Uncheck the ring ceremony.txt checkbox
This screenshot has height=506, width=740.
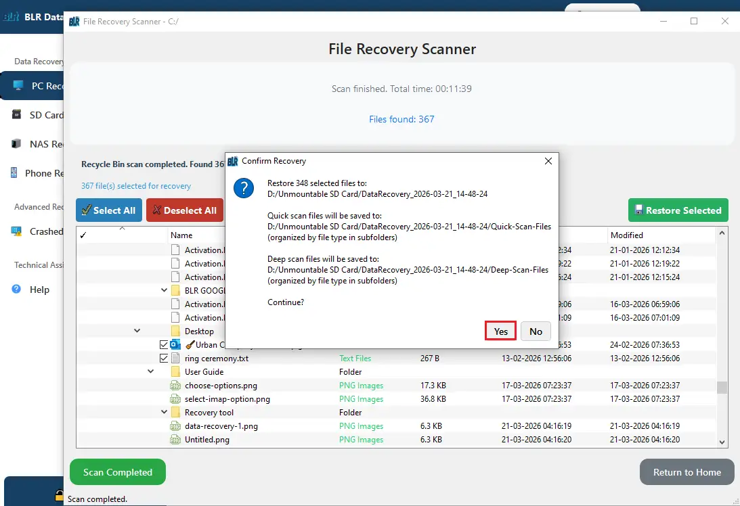point(163,358)
